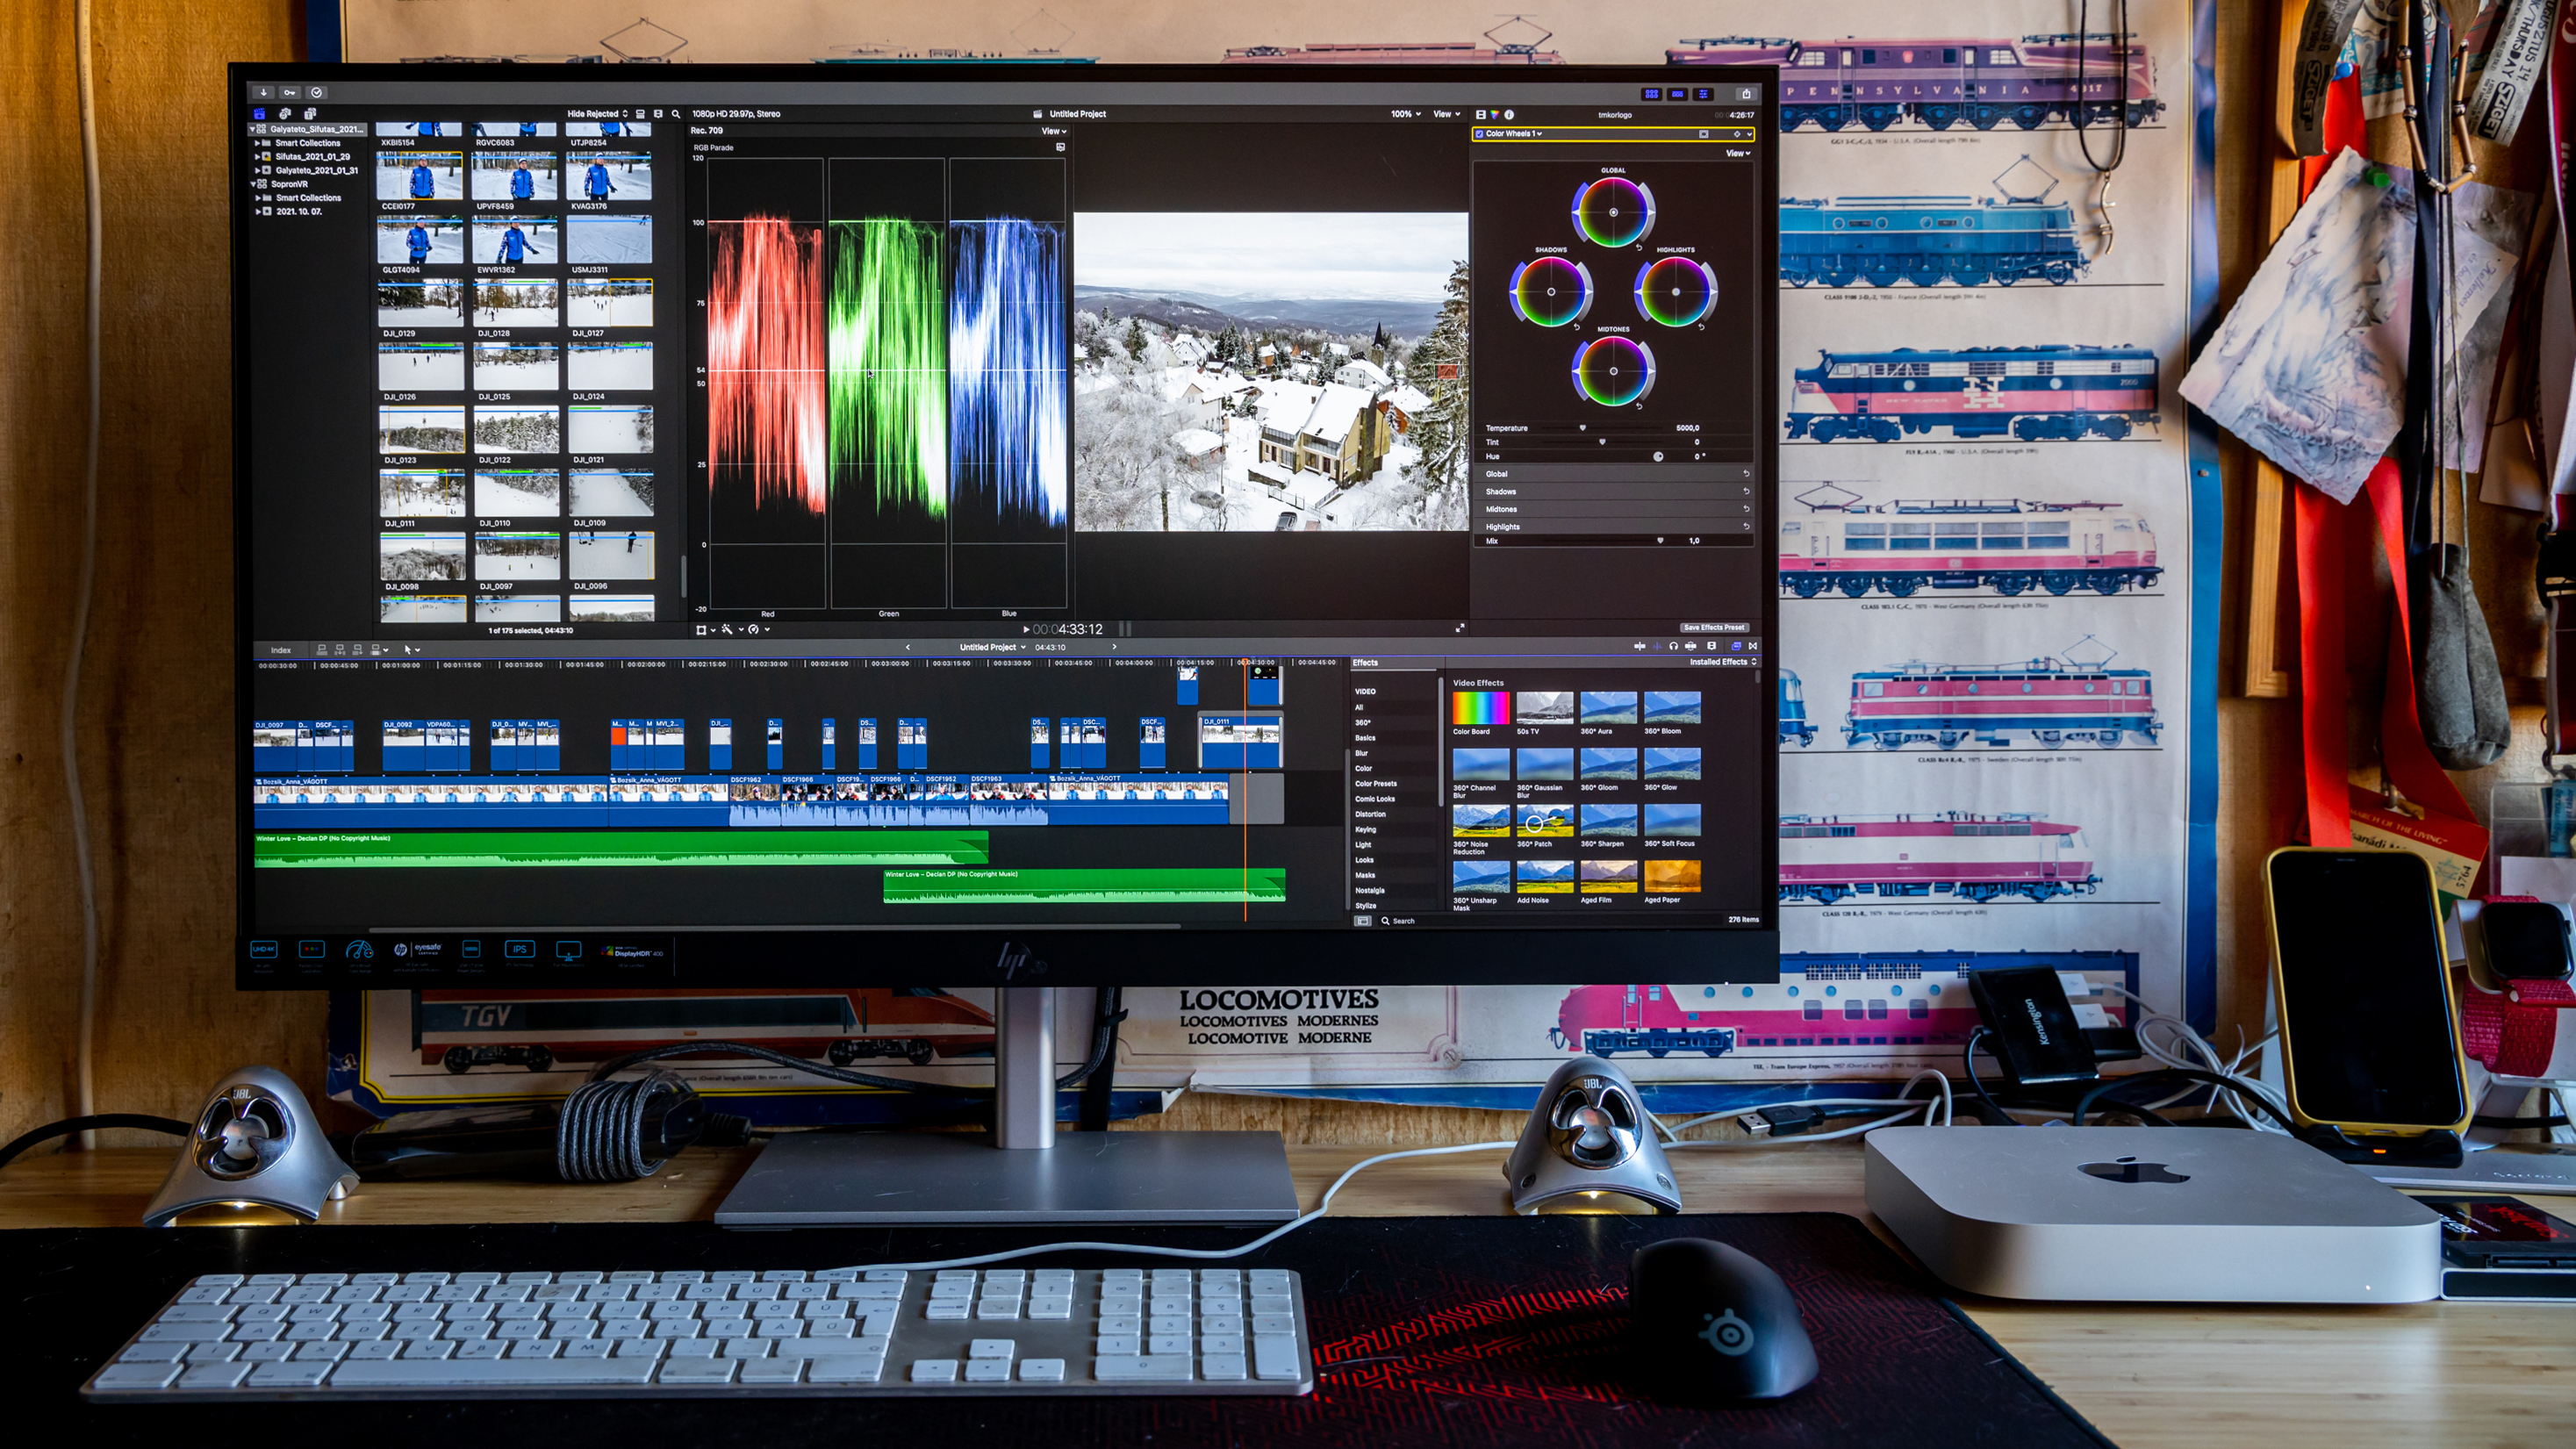
Task: Click the Import Media arrow button
Action: [264, 92]
